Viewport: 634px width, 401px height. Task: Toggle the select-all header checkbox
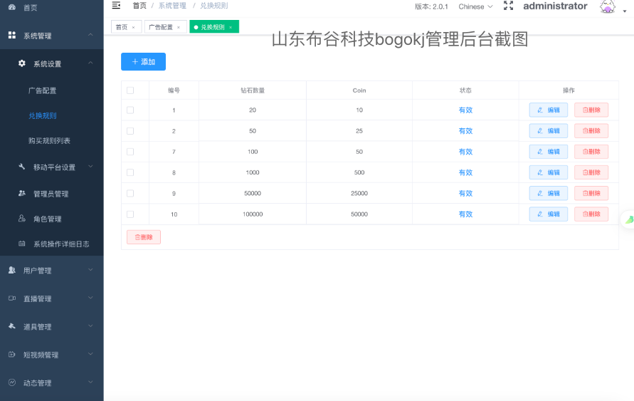130,90
